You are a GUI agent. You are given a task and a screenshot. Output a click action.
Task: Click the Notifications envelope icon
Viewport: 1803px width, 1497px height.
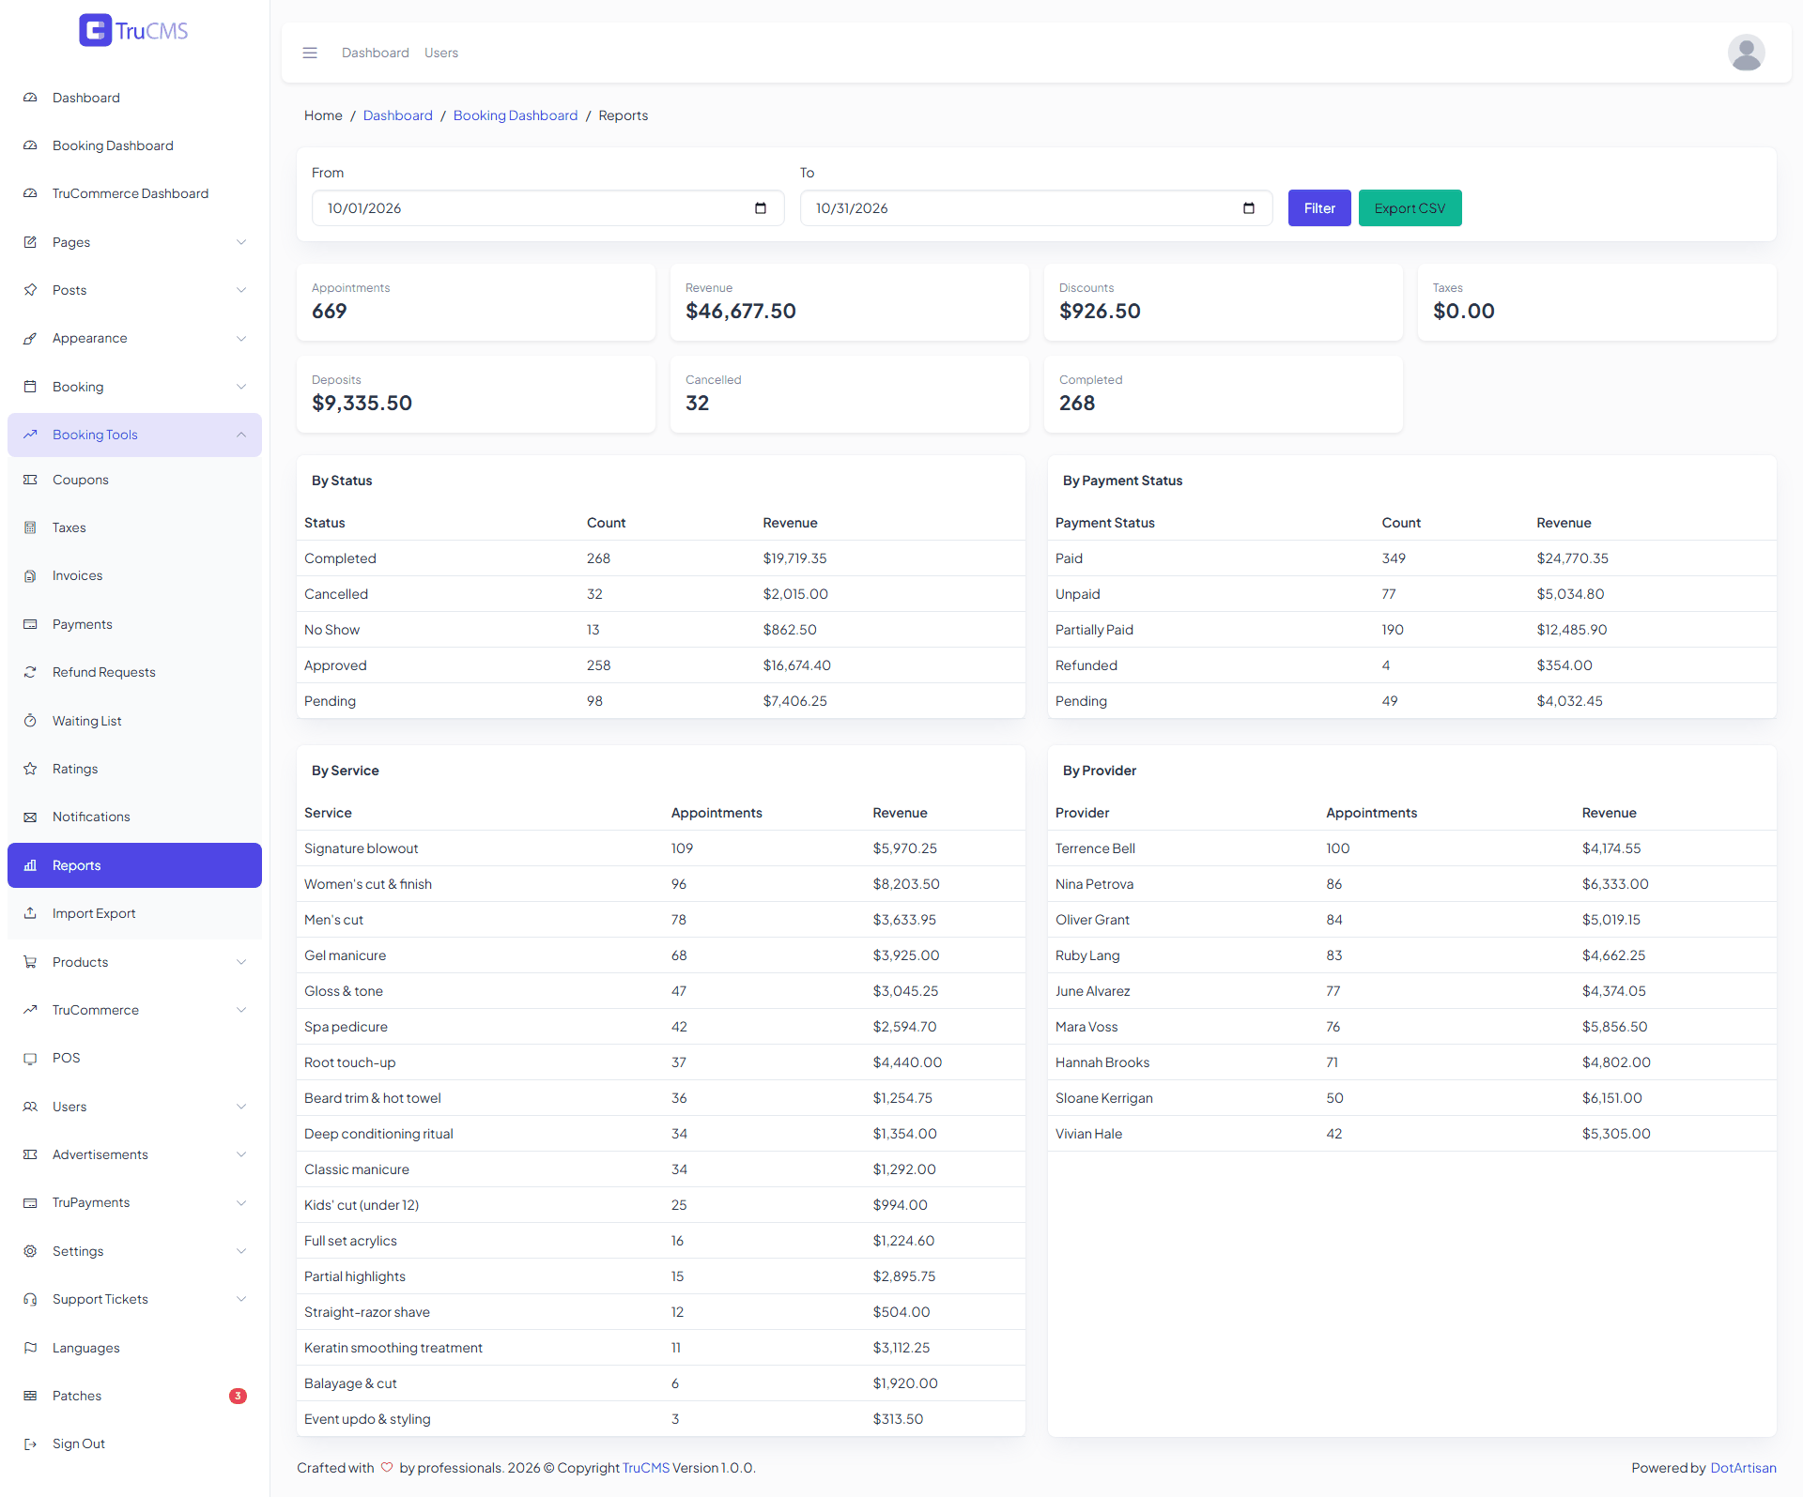pos(30,817)
